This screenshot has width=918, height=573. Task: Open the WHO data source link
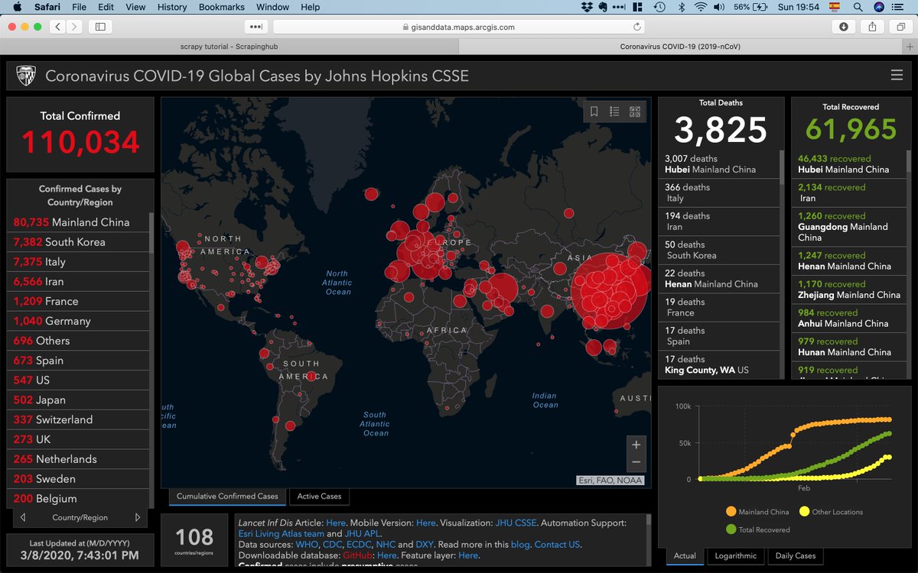(x=307, y=545)
